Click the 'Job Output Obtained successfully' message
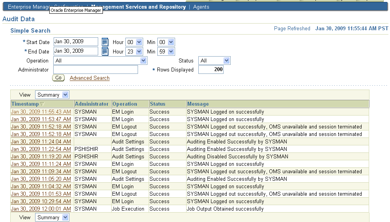The image size is (390, 222). [225, 209]
